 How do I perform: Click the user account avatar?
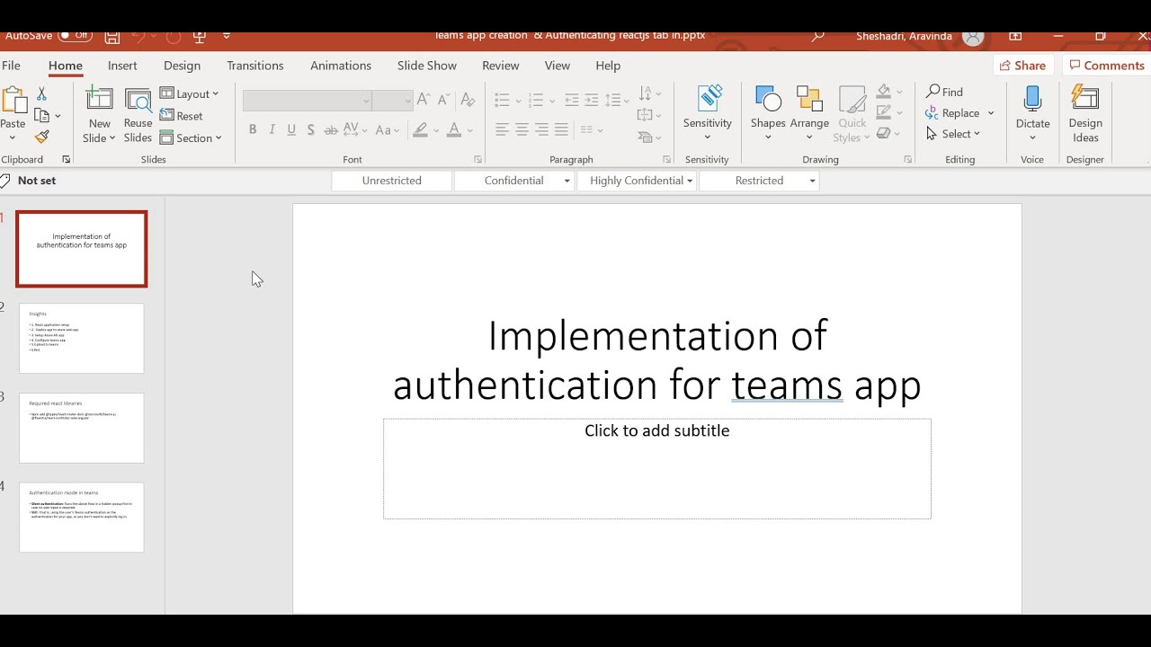(x=972, y=36)
